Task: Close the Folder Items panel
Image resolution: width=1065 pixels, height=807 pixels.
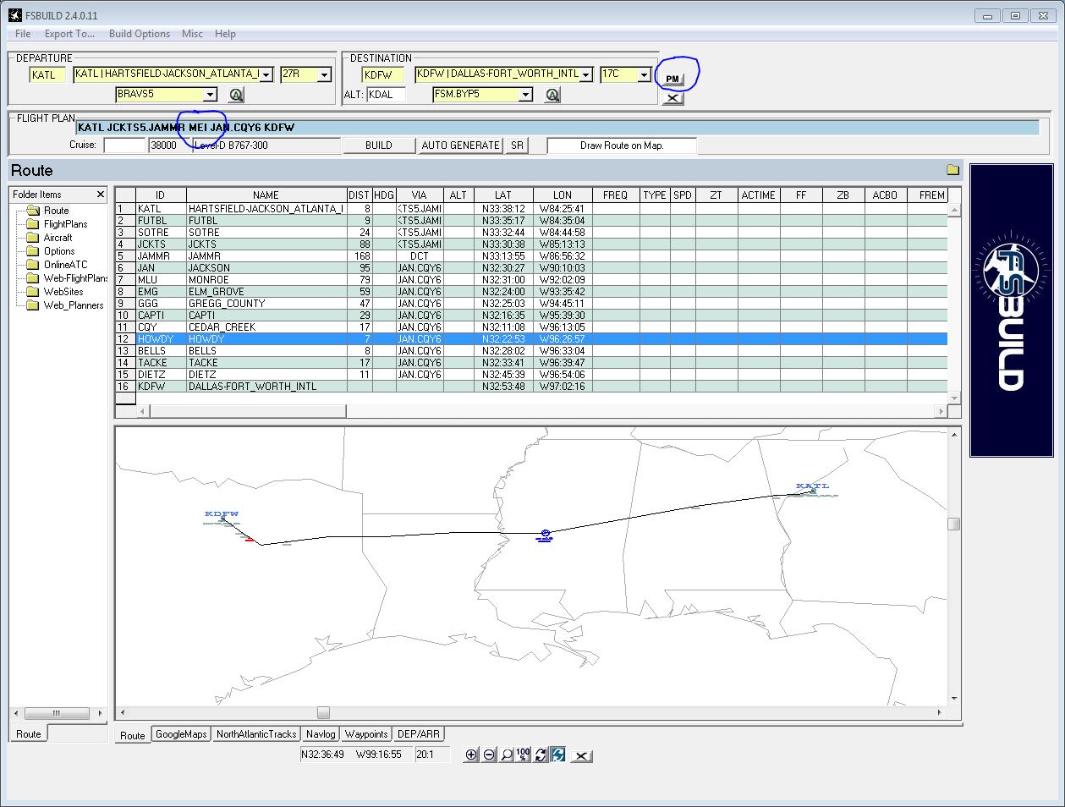Action: (x=101, y=195)
